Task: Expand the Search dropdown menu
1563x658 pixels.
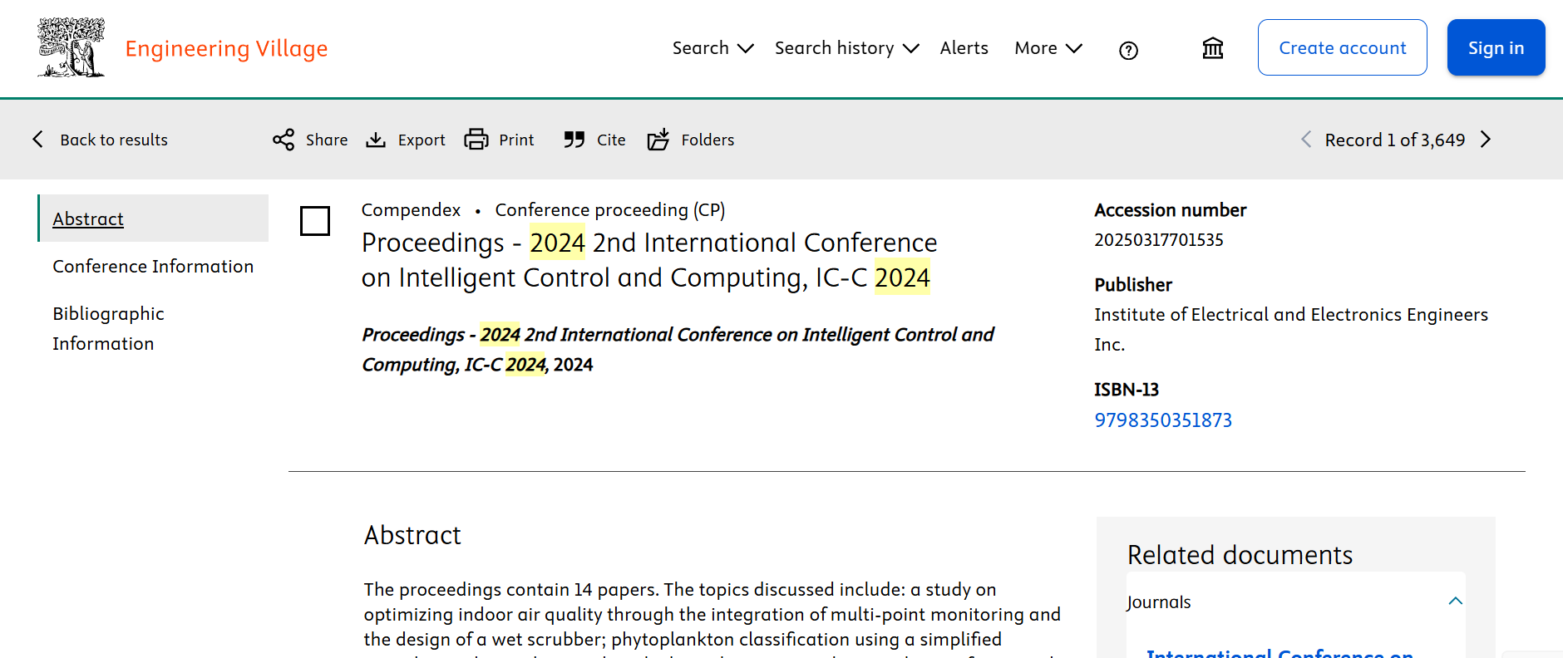Action: (712, 48)
